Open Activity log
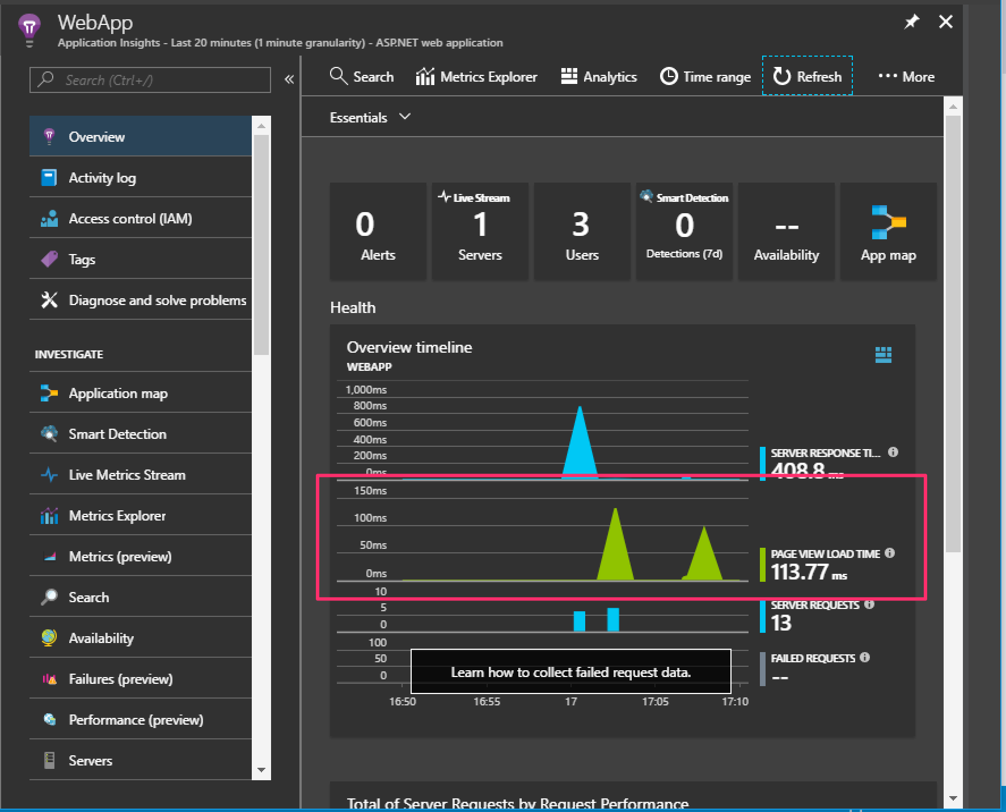Screen dimensions: 1006x812 tap(140, 177)
